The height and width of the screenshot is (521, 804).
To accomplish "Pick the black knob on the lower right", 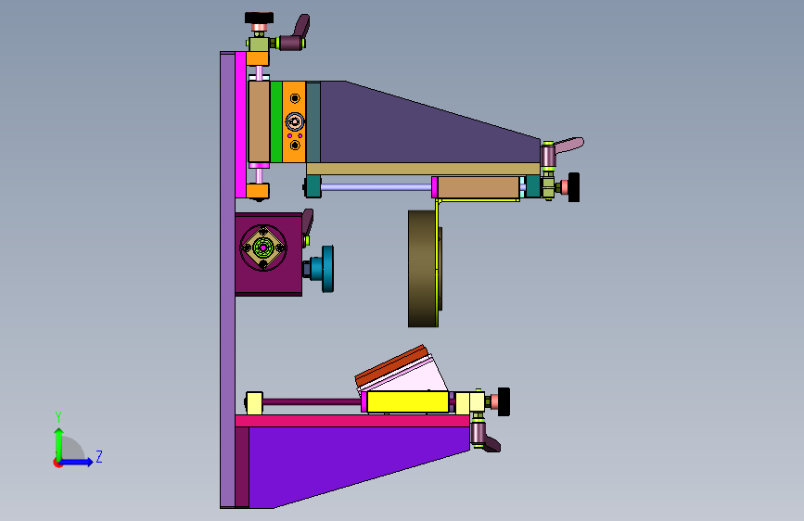I will (x=504, y=401).
